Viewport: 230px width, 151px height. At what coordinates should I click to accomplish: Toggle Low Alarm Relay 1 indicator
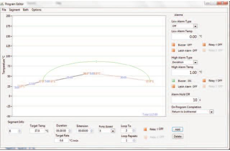tap(204, 45)
